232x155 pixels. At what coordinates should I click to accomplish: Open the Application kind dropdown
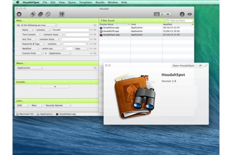[60, 53]
